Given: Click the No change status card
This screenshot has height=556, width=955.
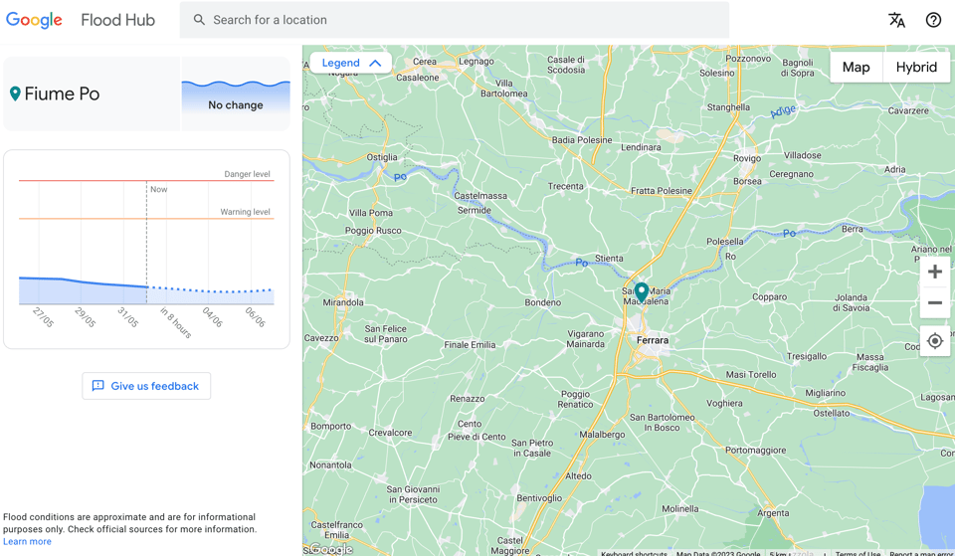Looking at the screenshot, I should pos(236,93).
